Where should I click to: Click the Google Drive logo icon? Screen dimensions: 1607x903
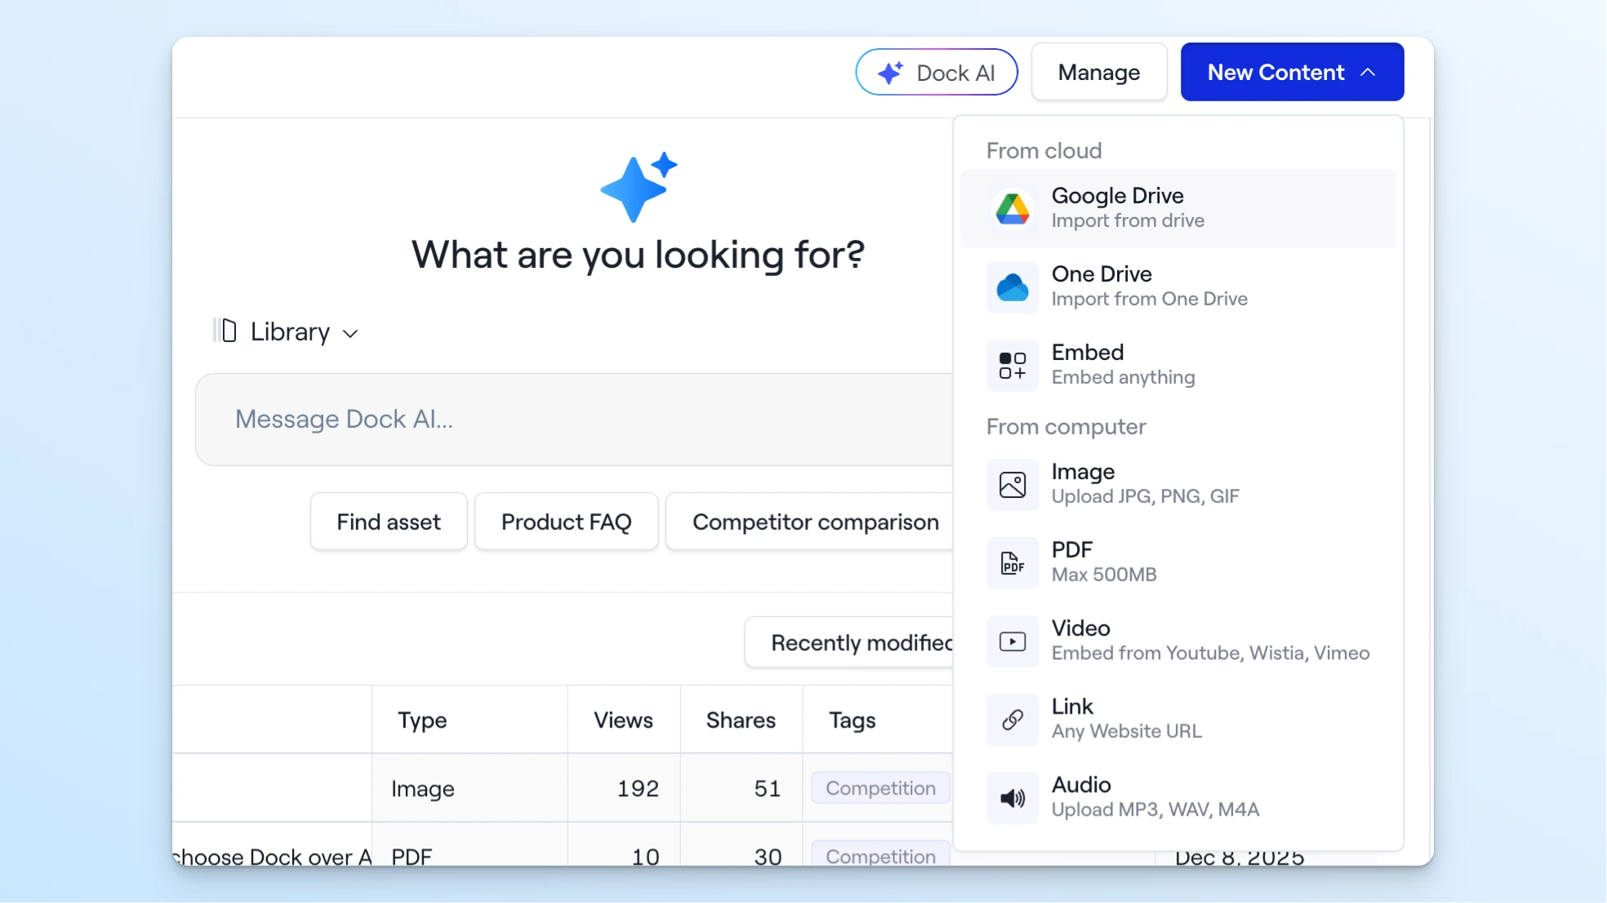(1013, 209)
